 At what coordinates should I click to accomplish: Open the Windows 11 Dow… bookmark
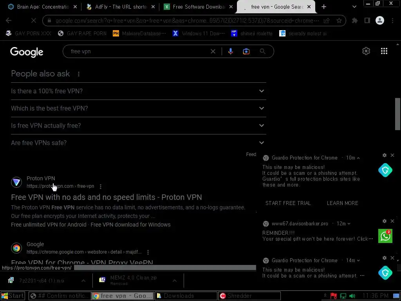pyautogui.click(x=199, y=34)
